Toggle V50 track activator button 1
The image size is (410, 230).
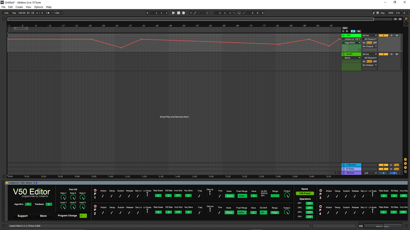click(x=383, y=35)
